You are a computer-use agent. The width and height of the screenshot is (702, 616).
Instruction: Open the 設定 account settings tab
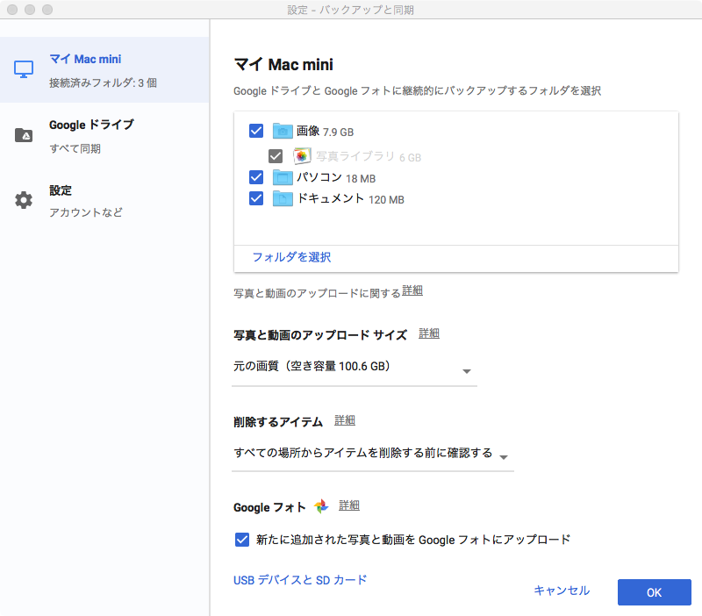[85, 200]
